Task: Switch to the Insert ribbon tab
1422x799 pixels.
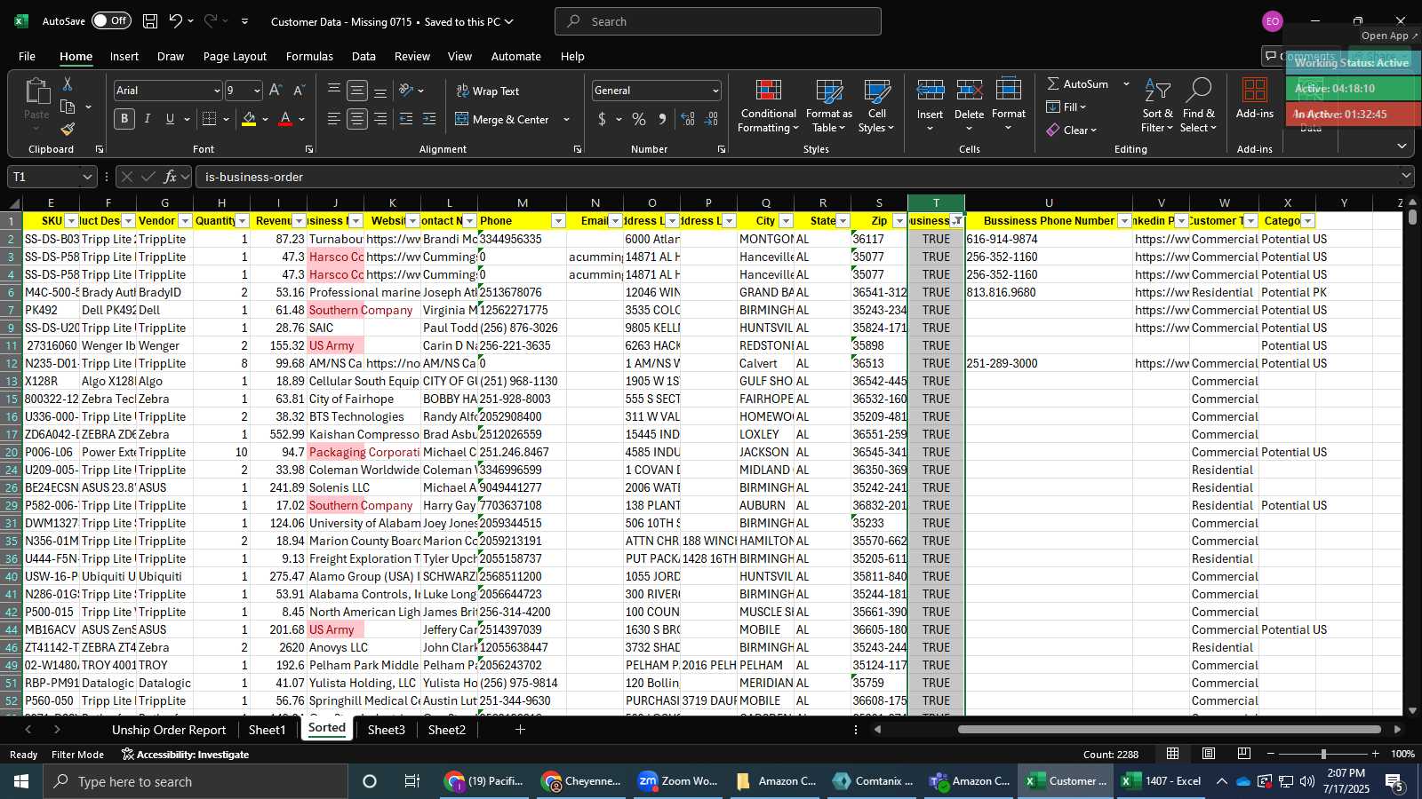Action: [124, 56]
